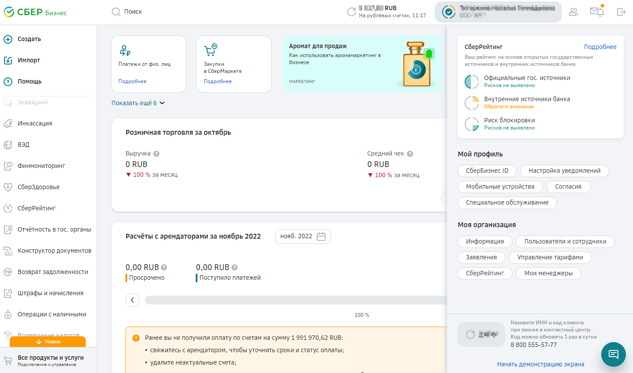
Task: Expand Показать ещё 6 services
Action: [x=138, y=103]
